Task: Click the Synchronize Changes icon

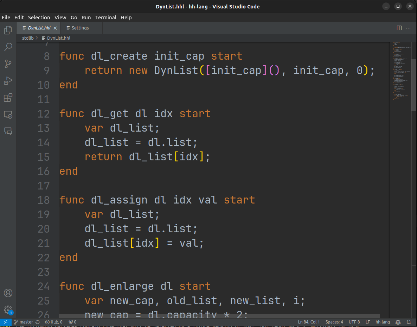Action: (x=38, y=322)
